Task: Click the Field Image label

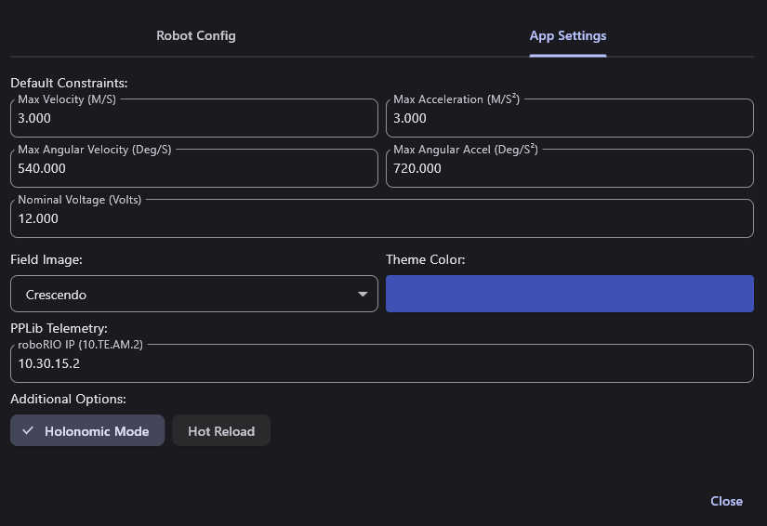Action: click(x=46, y=259)
